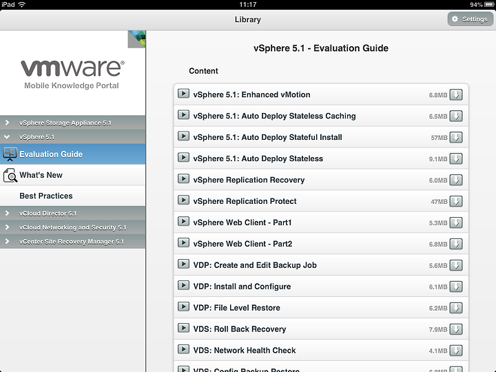The width and height of the screenshot is (496, 372).
Task: Click play icon for vSphere 5.1: Auto Deploy Stateless
Action: click(x=183, y=158)
